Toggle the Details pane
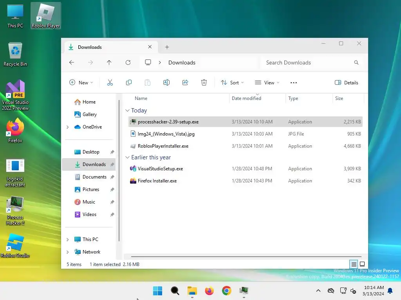 (347, 83)
